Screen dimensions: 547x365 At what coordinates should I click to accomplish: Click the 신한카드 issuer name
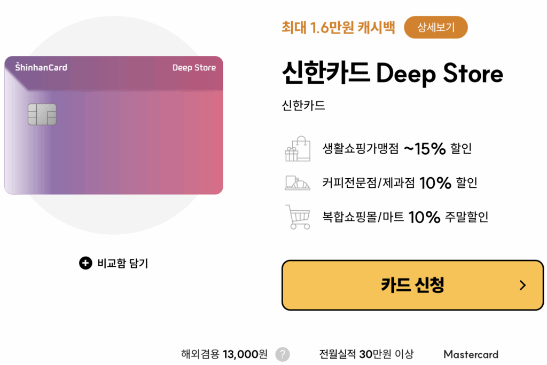(x=303, y=105)
